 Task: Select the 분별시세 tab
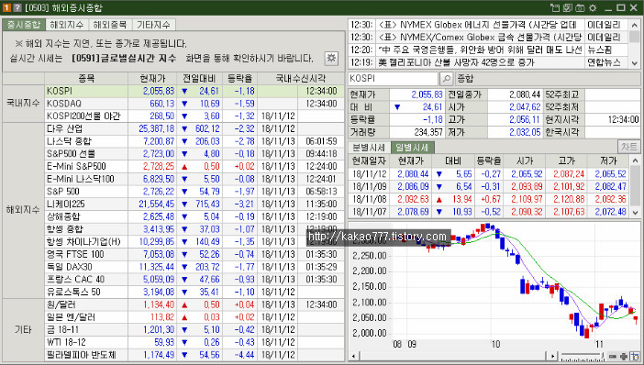coord(369,147)
